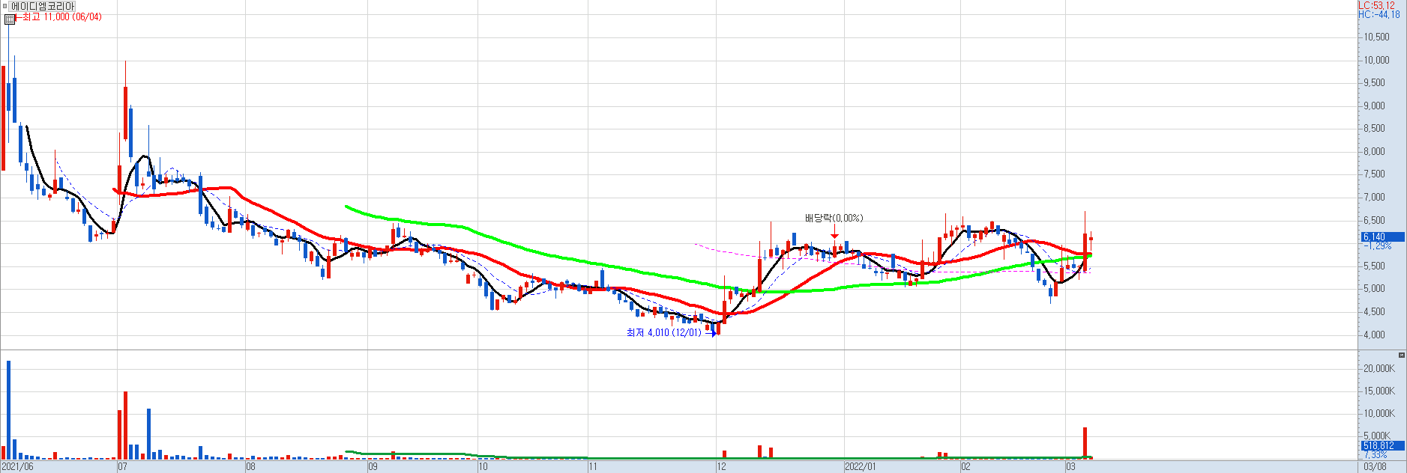
Task: Click the 12 month label on date axis
Action: pyautogui.click(x=721, y=467)
